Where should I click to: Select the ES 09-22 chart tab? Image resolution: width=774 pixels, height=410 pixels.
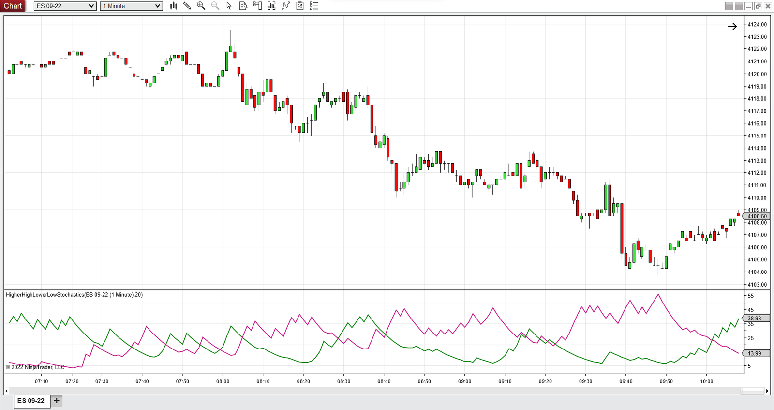(x=31, y=401)
